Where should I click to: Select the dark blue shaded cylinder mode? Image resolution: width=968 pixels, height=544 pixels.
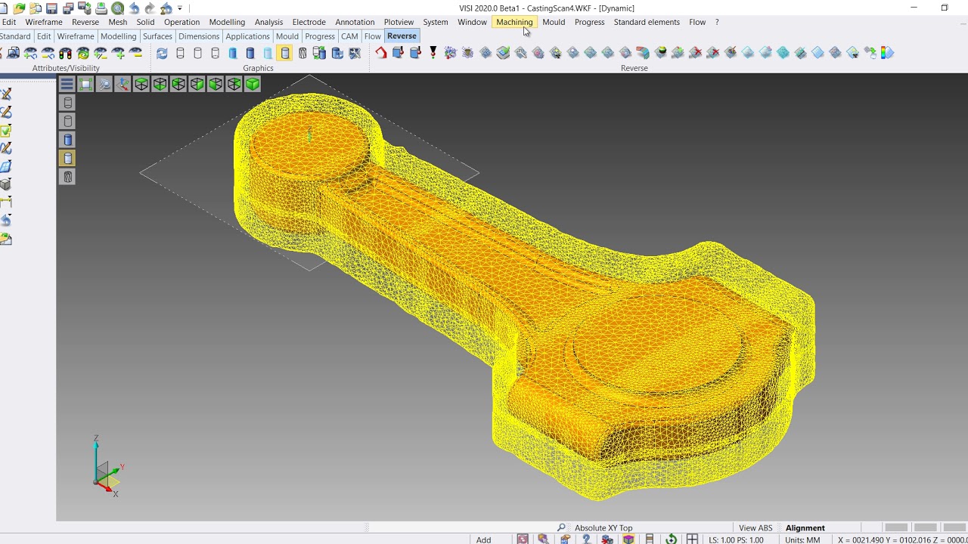tap(250, 53)
